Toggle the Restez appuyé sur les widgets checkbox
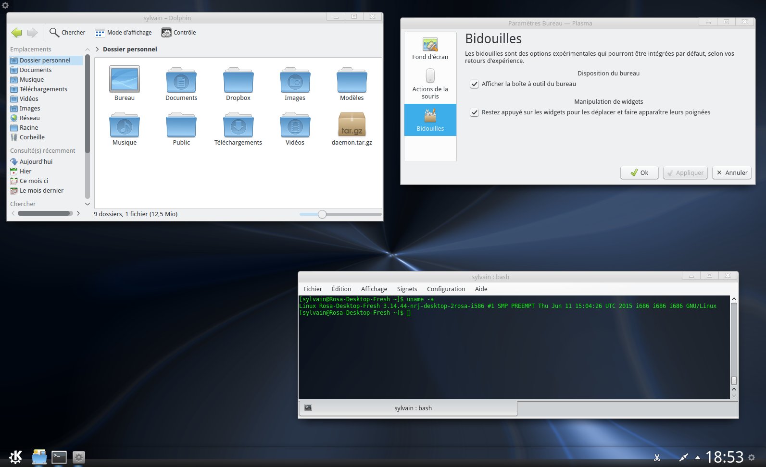Viewport: 766px width, 467px height. [475, 112]
